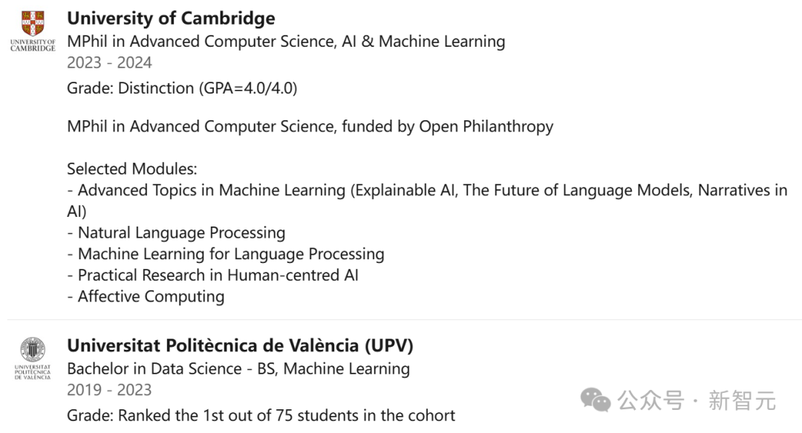The image size is (802, 433).
Task: Open the University of Cambridge school heading
Action: click(171, 19)
